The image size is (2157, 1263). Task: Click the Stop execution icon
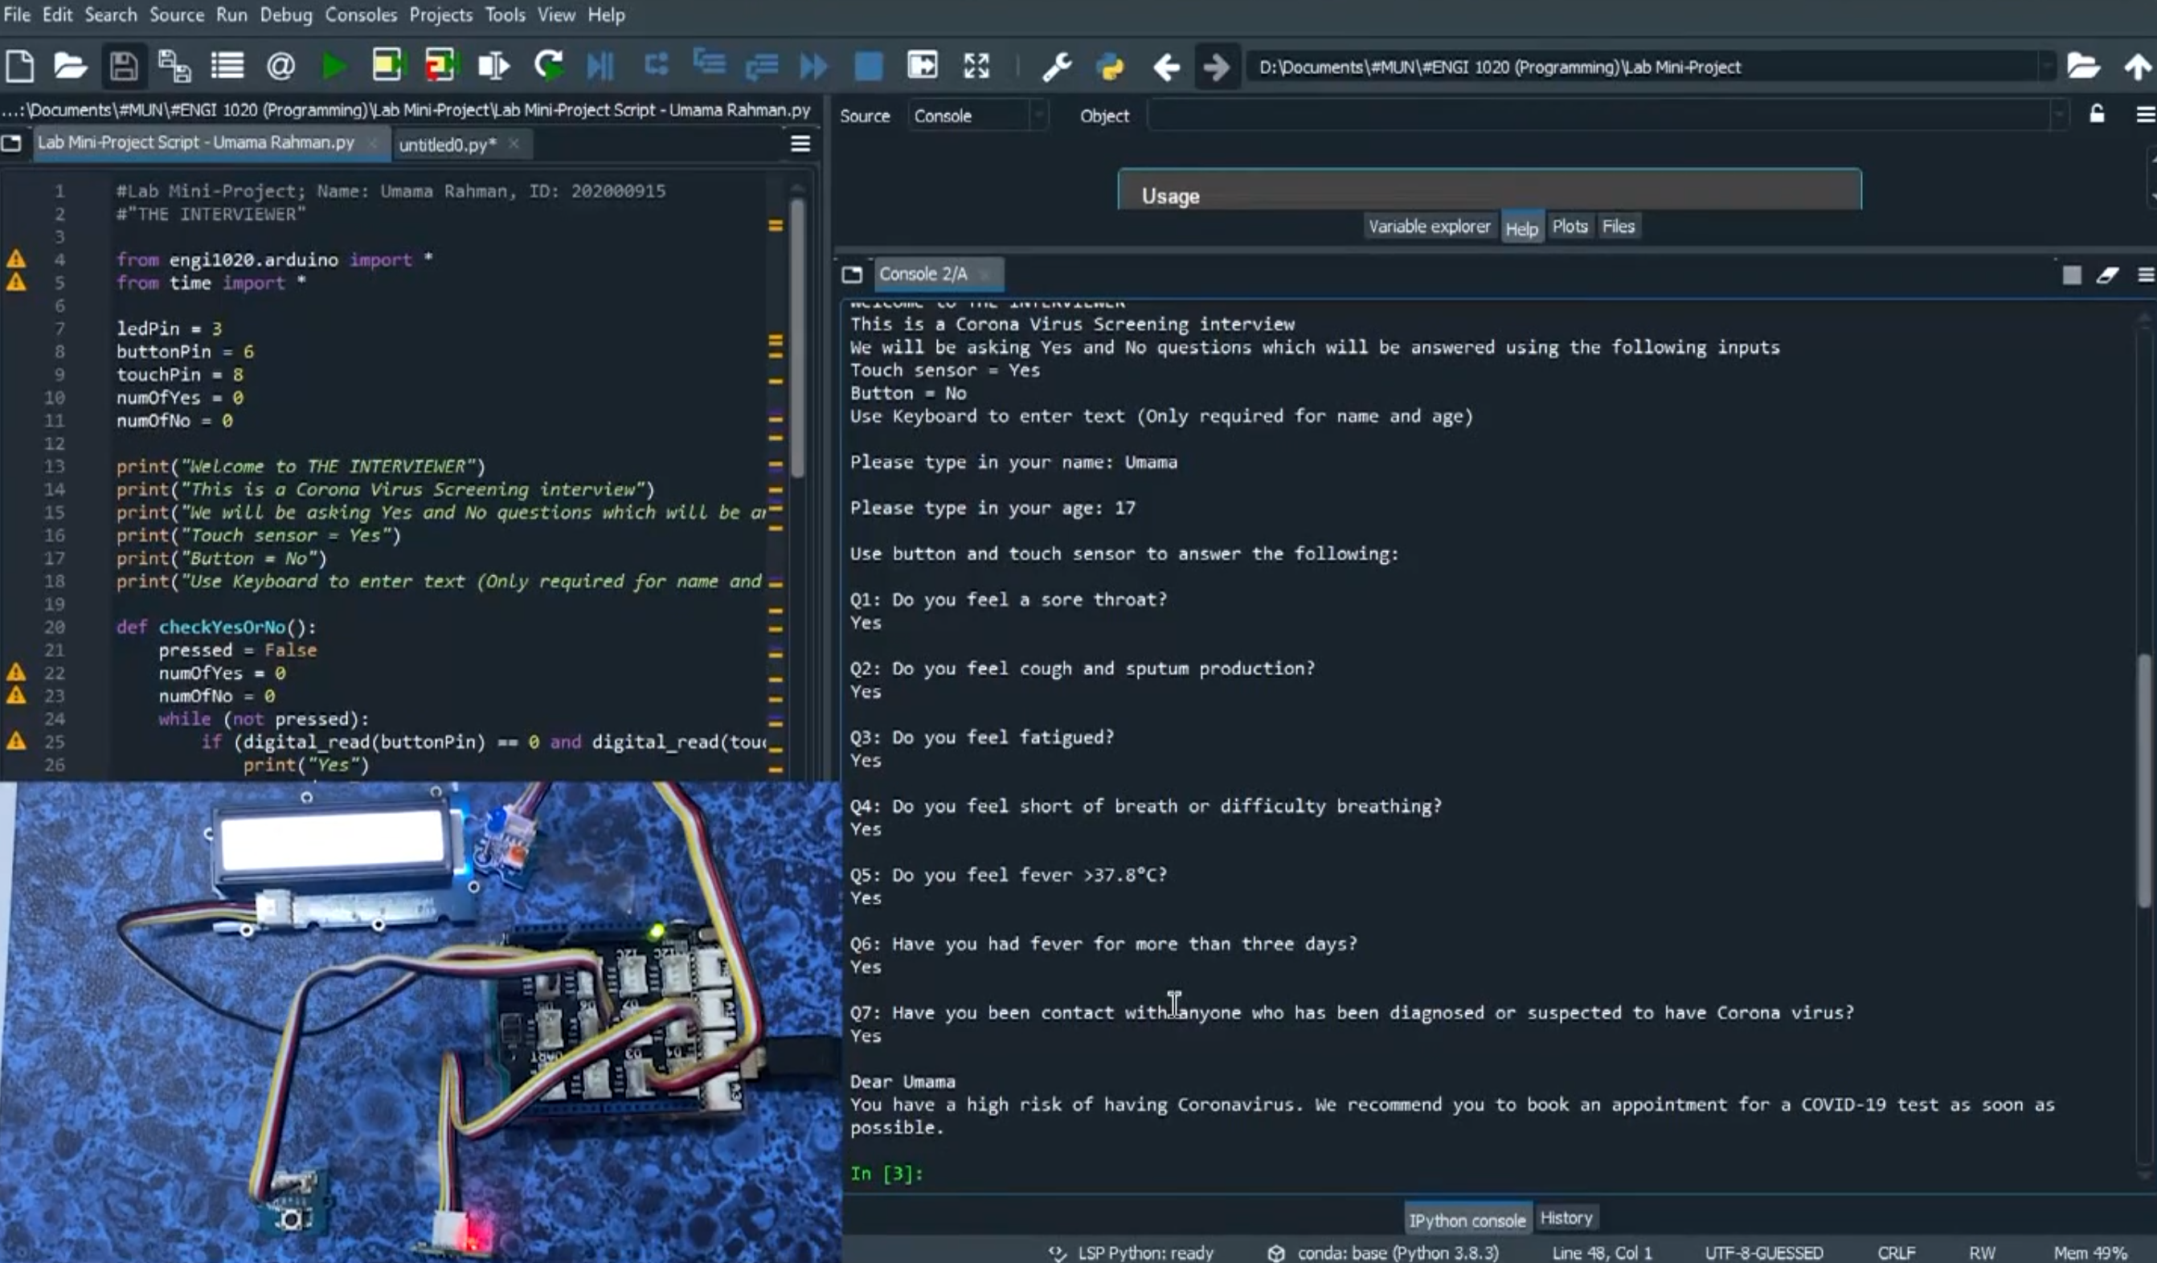point(869,66)
